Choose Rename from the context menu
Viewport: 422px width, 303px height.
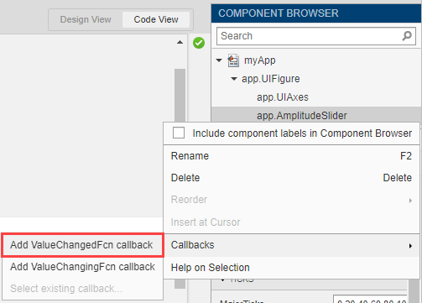coord(291,156)
